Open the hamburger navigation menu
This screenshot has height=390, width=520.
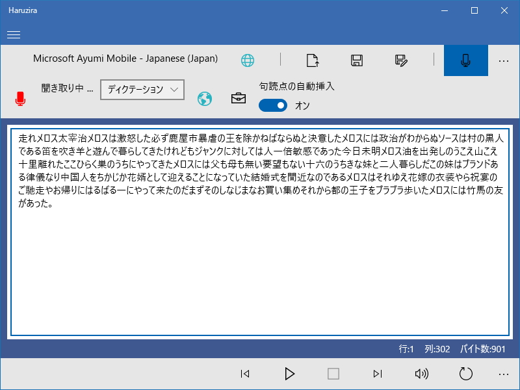click(14, 34)
